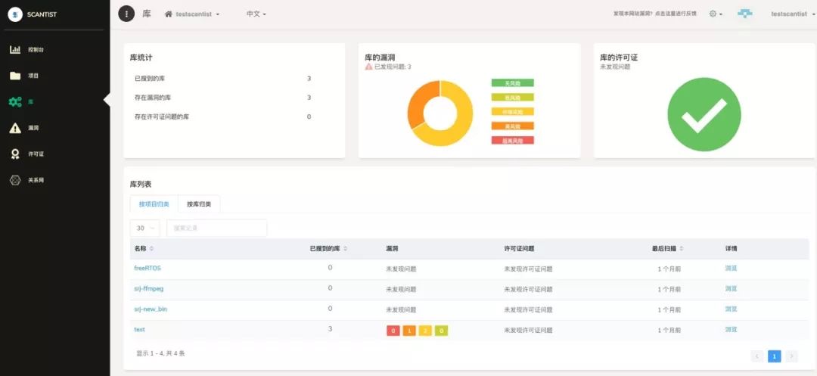
Task: Open the 中文 language dropdown
Action: (x=256, y=14)
